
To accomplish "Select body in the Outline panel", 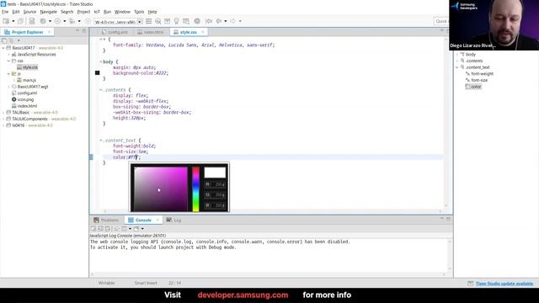I will [470, 54].
